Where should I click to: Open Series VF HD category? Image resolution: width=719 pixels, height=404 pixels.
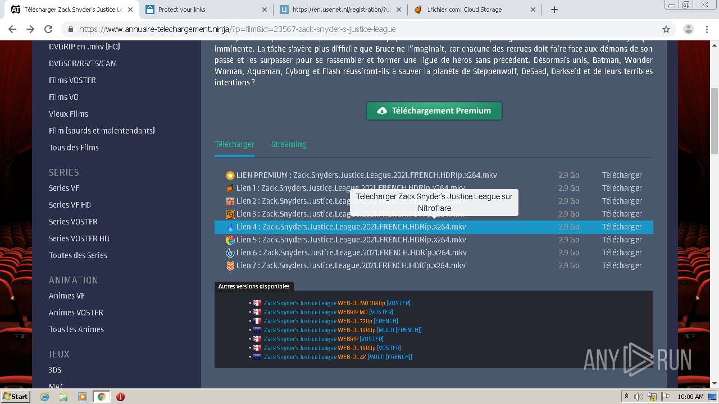click(70, 205)
